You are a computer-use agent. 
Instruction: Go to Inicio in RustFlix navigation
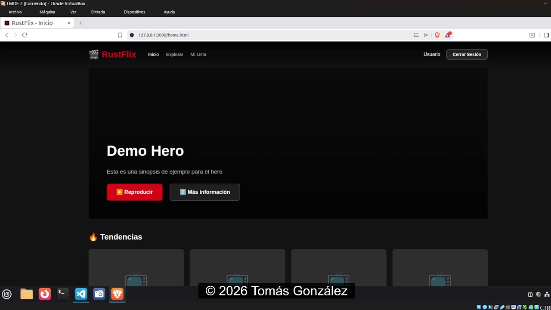point(153,54)
